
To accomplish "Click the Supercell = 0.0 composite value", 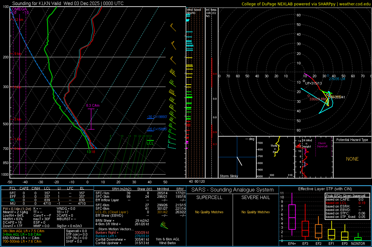I will tap(76, 231).
